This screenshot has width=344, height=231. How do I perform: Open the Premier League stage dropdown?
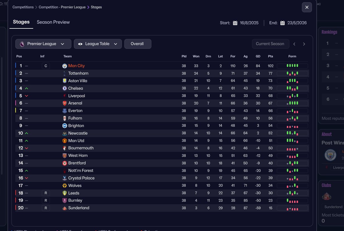tap(42, 44)
